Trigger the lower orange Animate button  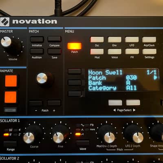11,97
